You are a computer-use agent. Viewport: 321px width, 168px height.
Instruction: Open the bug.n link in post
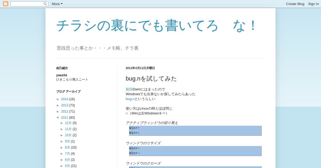pos(130,99)
